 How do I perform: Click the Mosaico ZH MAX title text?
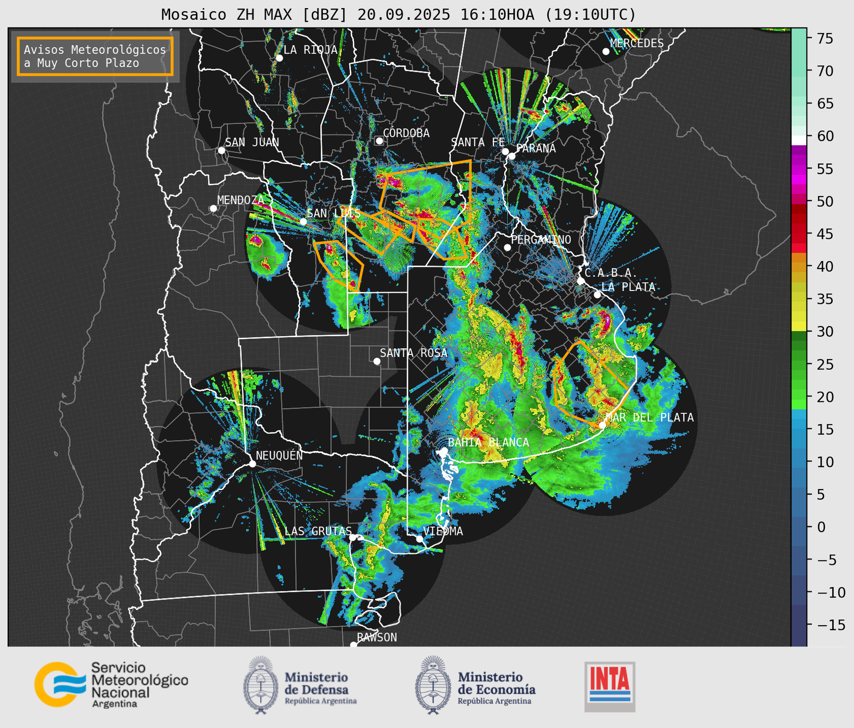pos(398,15)
